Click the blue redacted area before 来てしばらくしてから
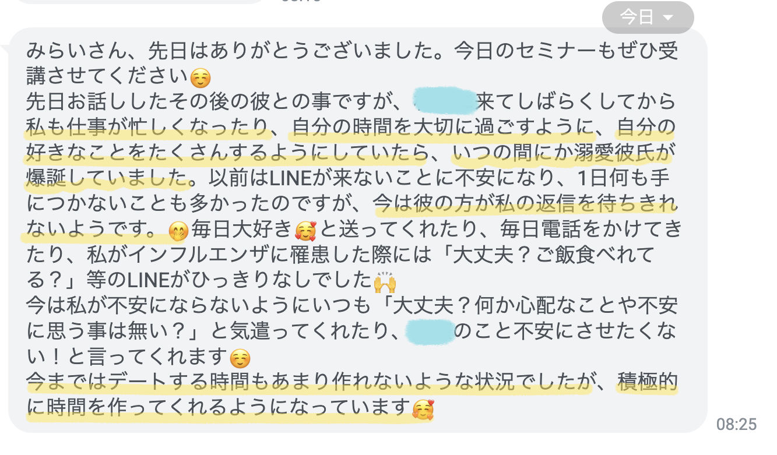This screenshot has height=455, width=777. coord(444,101)
